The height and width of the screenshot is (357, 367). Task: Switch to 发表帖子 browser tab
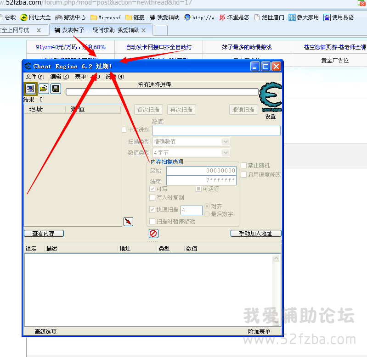(101, 30)
